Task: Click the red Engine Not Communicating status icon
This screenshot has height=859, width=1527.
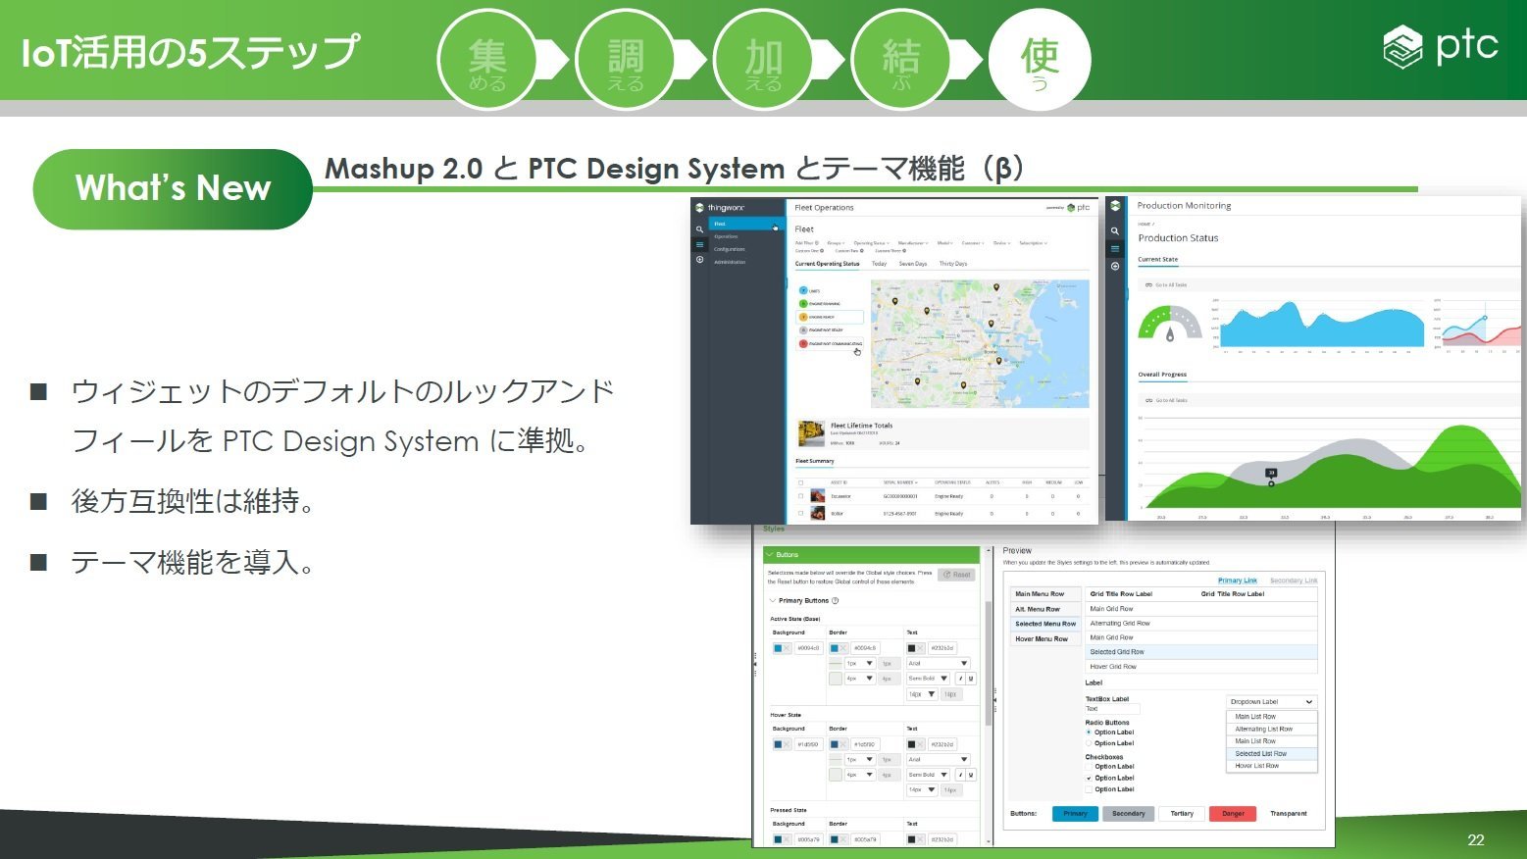Action: [x=803, y=344]
